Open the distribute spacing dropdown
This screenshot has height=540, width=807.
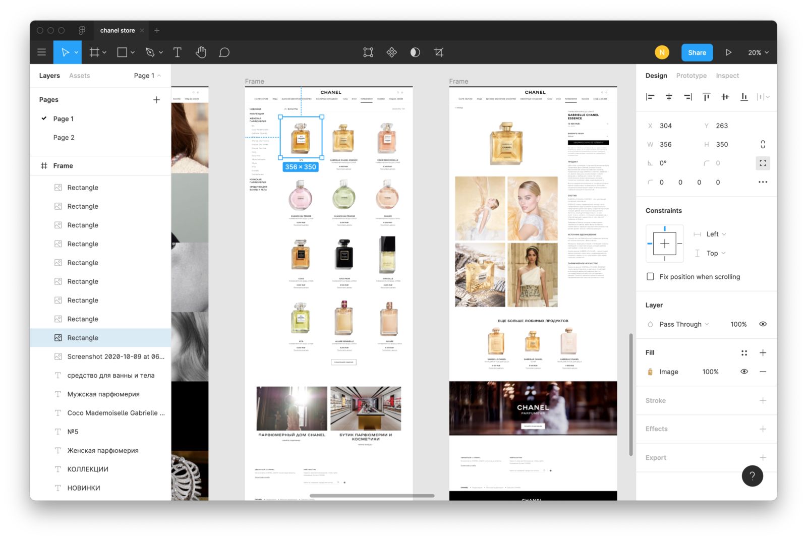[763, 97]
